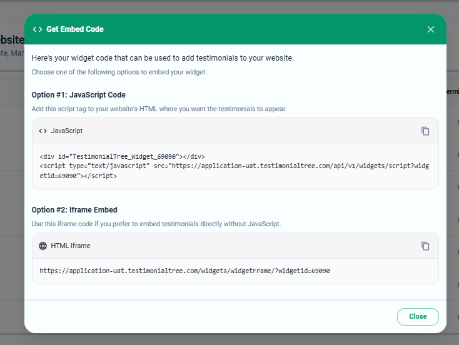The width and height of the screenshot is (459, 345).
Task: Click the X icon in modal header
Action: tap(430, 29)
